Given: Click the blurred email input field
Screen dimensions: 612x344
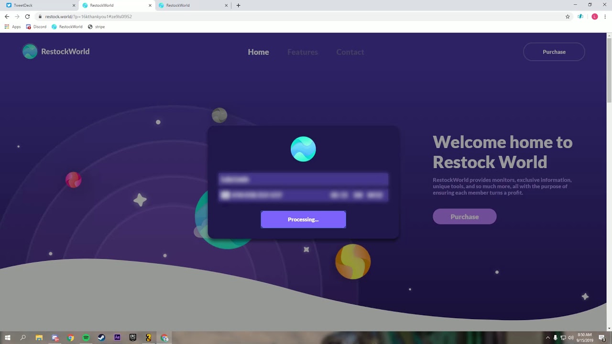Looking at the screenshot, I should click(x=303, y=179).
